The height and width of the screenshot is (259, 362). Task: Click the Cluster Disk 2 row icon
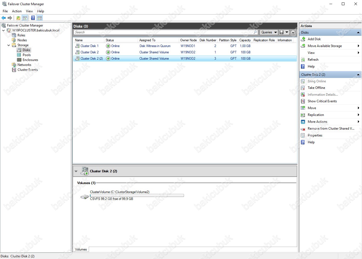pos(77,52)
